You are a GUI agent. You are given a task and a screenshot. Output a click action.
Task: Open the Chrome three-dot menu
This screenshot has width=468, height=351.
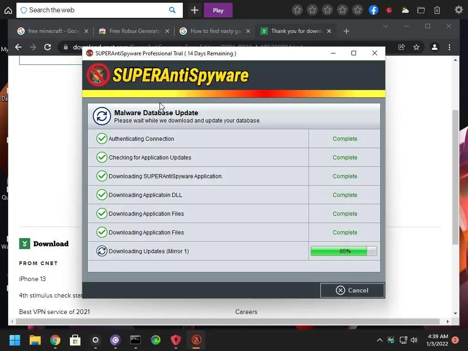[450, 47]
